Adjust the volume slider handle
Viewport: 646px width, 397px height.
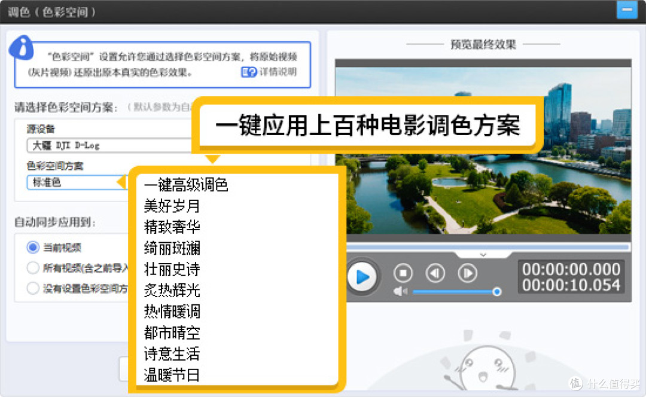(x=497, y=292)
